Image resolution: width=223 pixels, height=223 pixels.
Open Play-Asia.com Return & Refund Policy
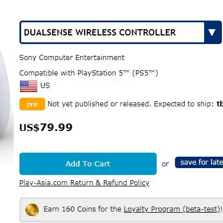pyautogui.click(x=84, y=183)
